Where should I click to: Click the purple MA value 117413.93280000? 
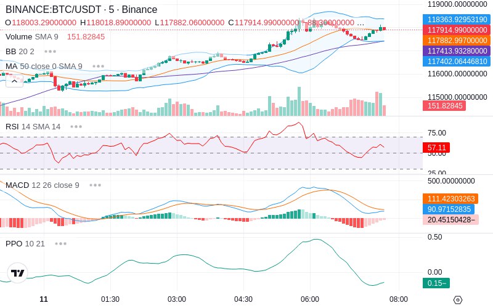coord(457,51)
